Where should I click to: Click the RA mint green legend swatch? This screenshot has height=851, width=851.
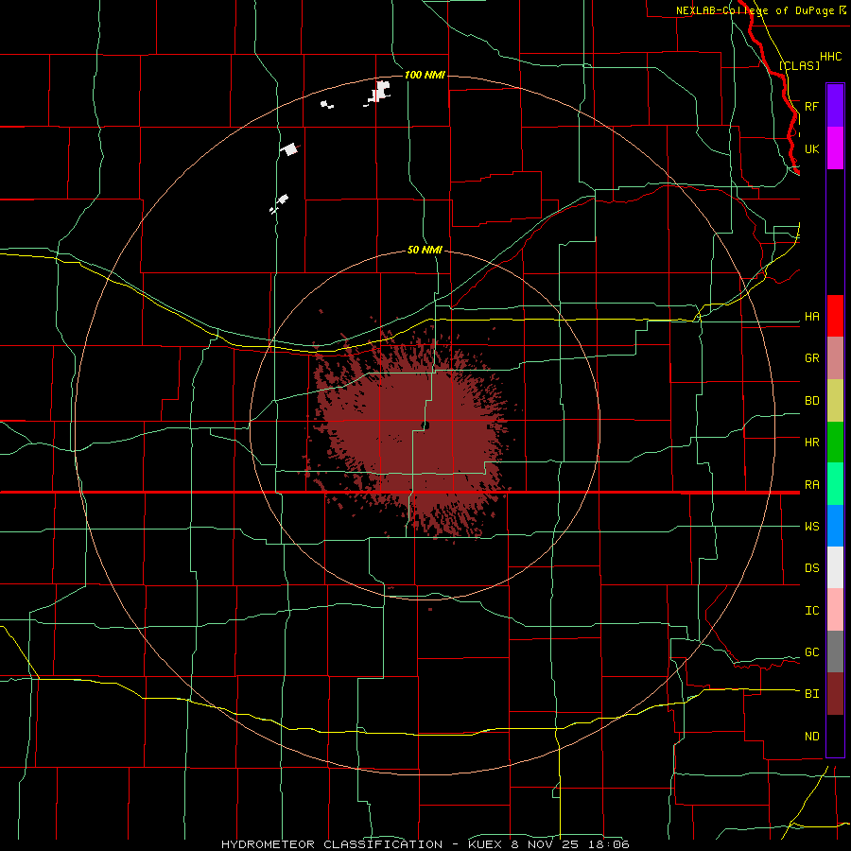click(x=835, y=484)
